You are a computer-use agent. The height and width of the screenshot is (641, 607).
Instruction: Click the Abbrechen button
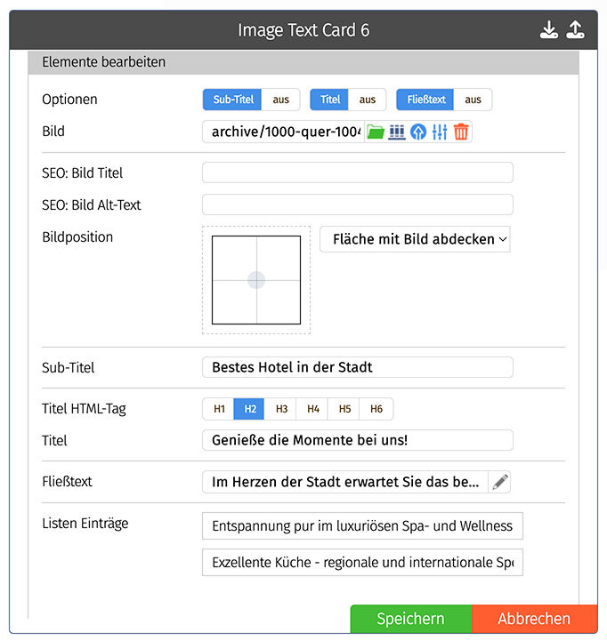534,619
